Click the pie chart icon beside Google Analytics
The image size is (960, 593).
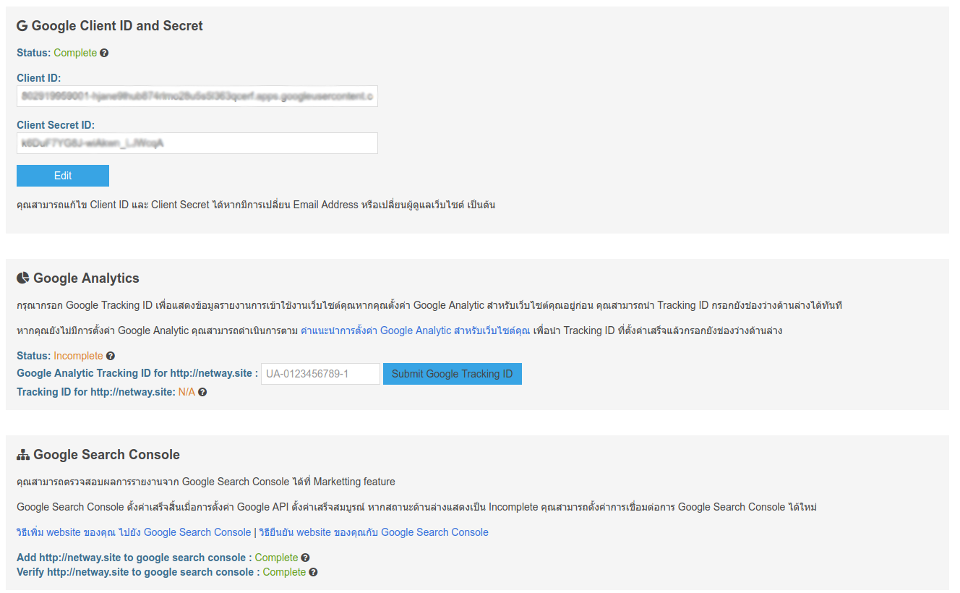(23, 278)
